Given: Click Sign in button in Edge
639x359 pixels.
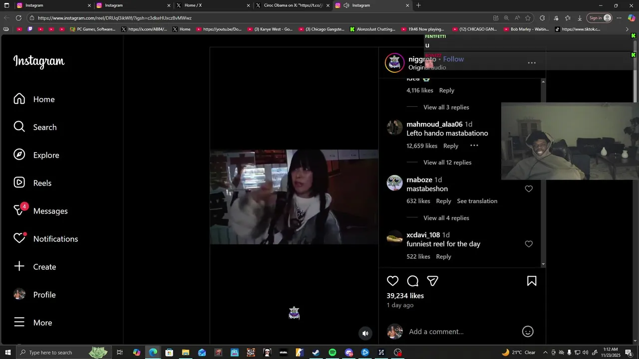Looking at the screenshot, I should pos(600,18).
